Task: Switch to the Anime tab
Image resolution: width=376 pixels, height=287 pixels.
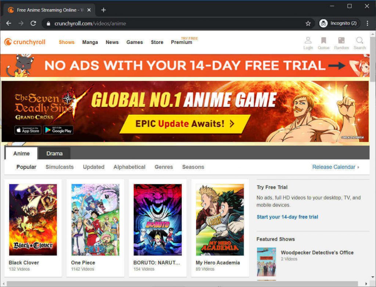Action: click(21, 154)
